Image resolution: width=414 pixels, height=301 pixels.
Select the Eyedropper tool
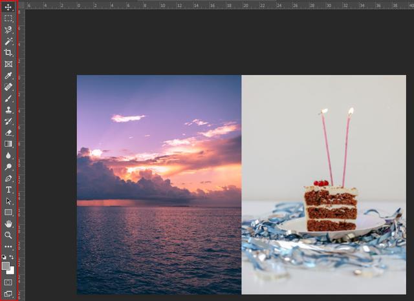8,76
